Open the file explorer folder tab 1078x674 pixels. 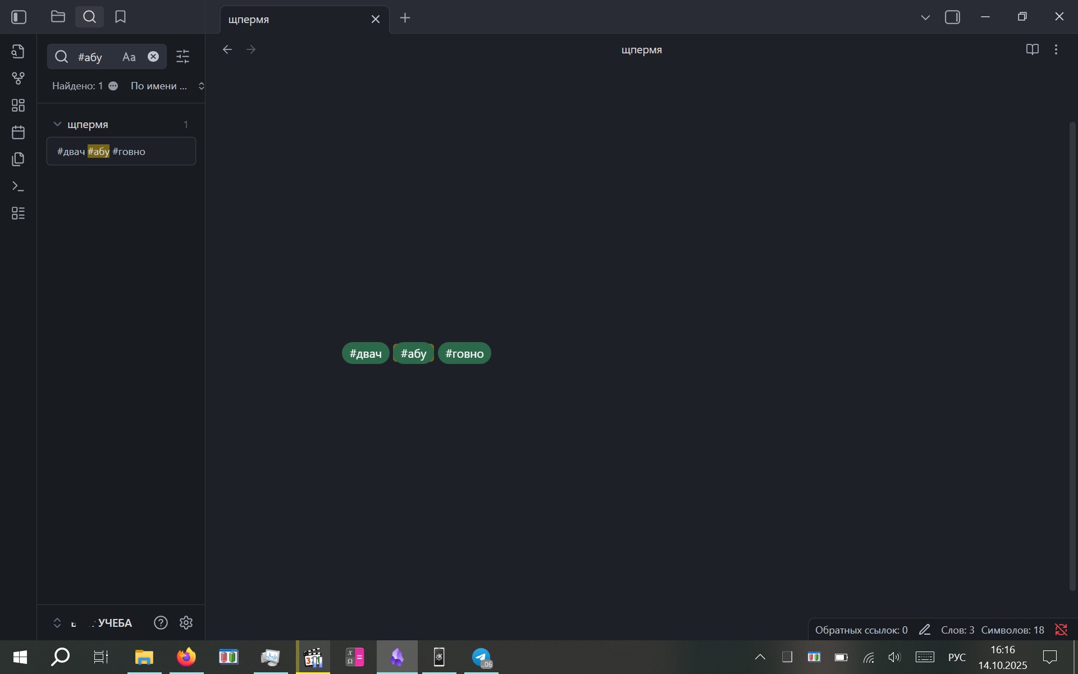coord(58,17)
